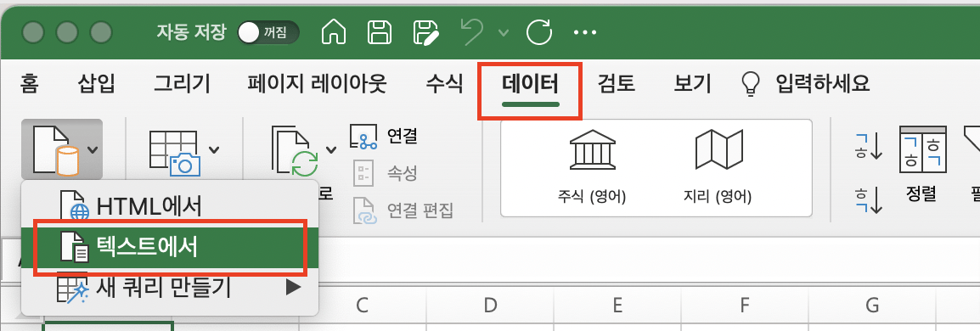Click the 속성 properties button

click(385, 173)
